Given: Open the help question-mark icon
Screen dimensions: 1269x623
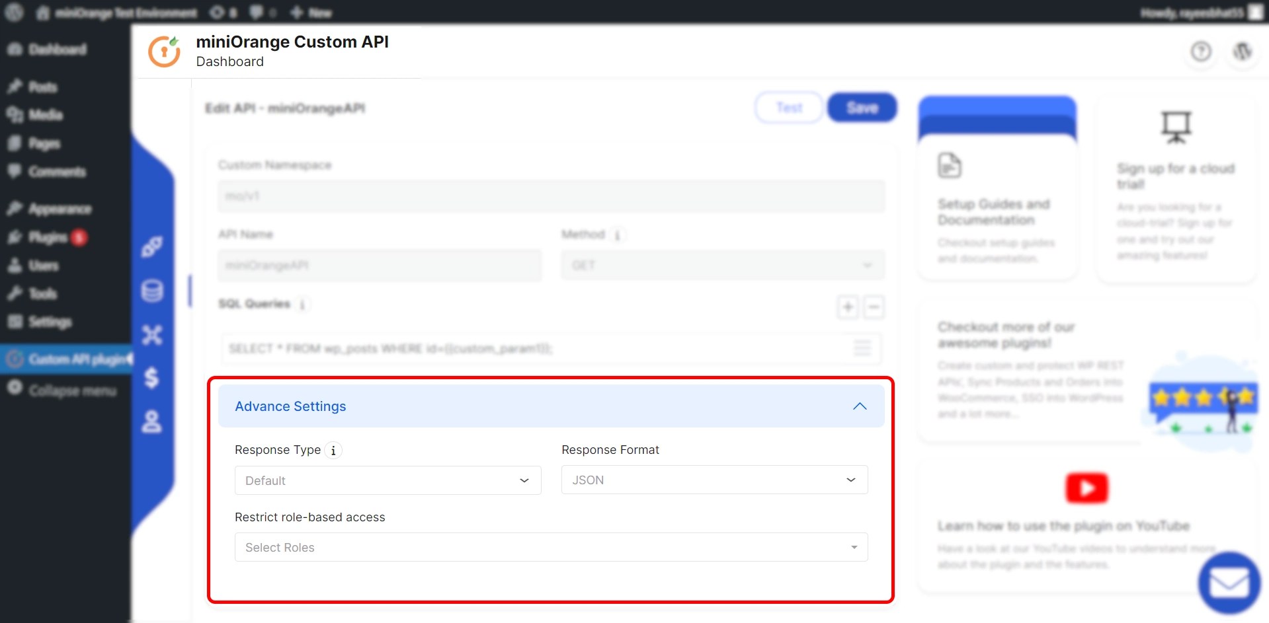Looking at the screenshot, I should tap(1201, 52).
